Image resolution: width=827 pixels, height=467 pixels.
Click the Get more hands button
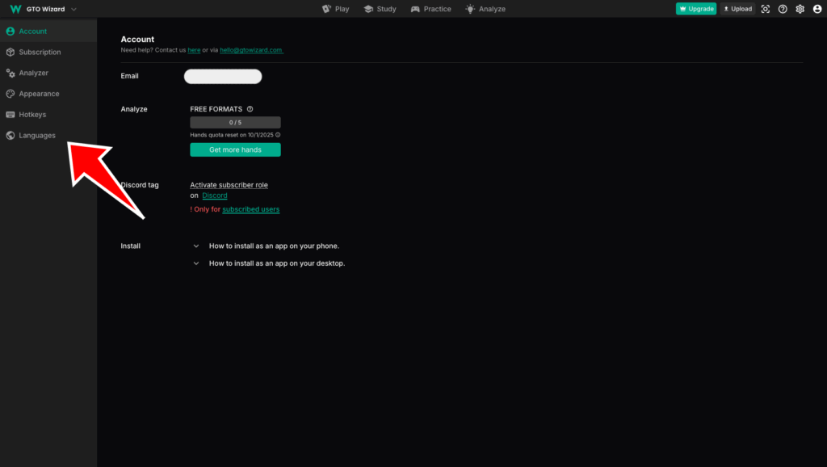click(x=235, y=149)
